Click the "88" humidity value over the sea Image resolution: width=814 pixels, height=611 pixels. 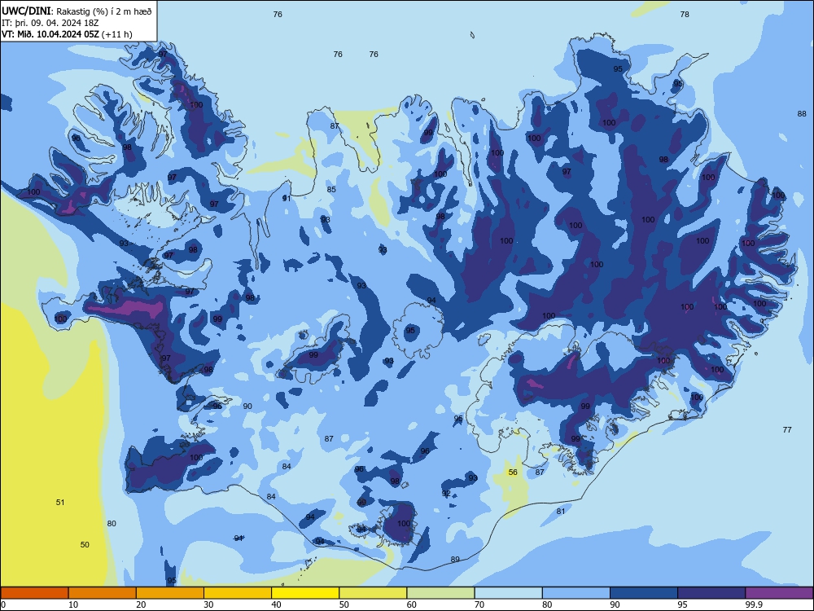click(x=802, y=113)
